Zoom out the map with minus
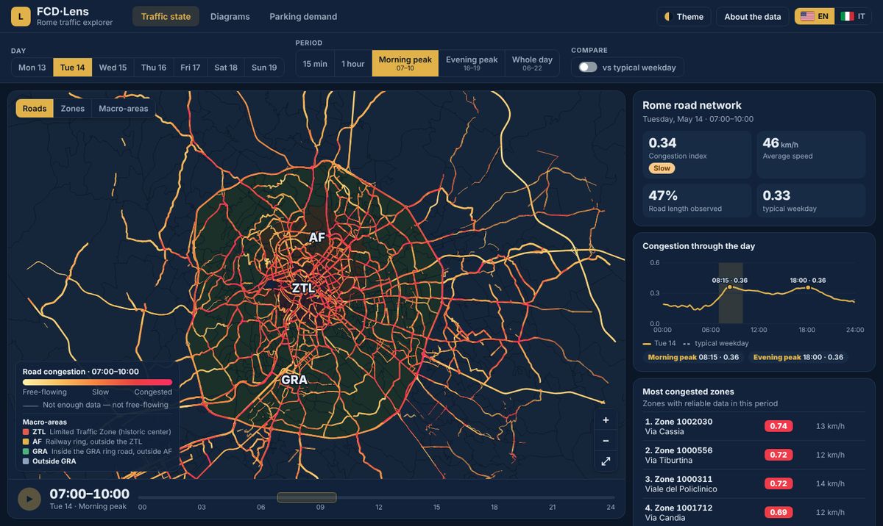 click(x=606, y=441)
